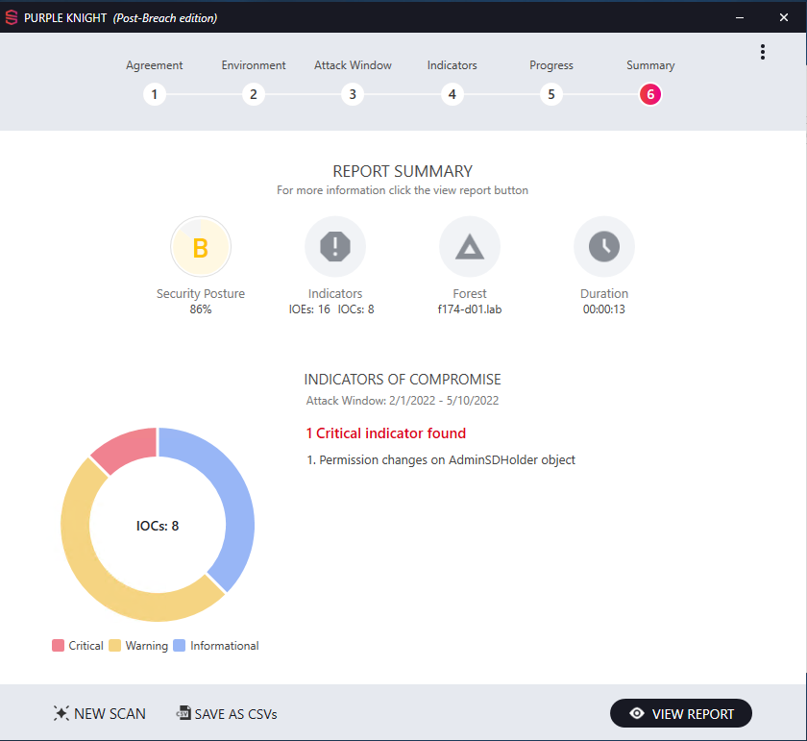Open the full report with VIEW REPORT
Screen dimensions: 807x741
(681, 713)
